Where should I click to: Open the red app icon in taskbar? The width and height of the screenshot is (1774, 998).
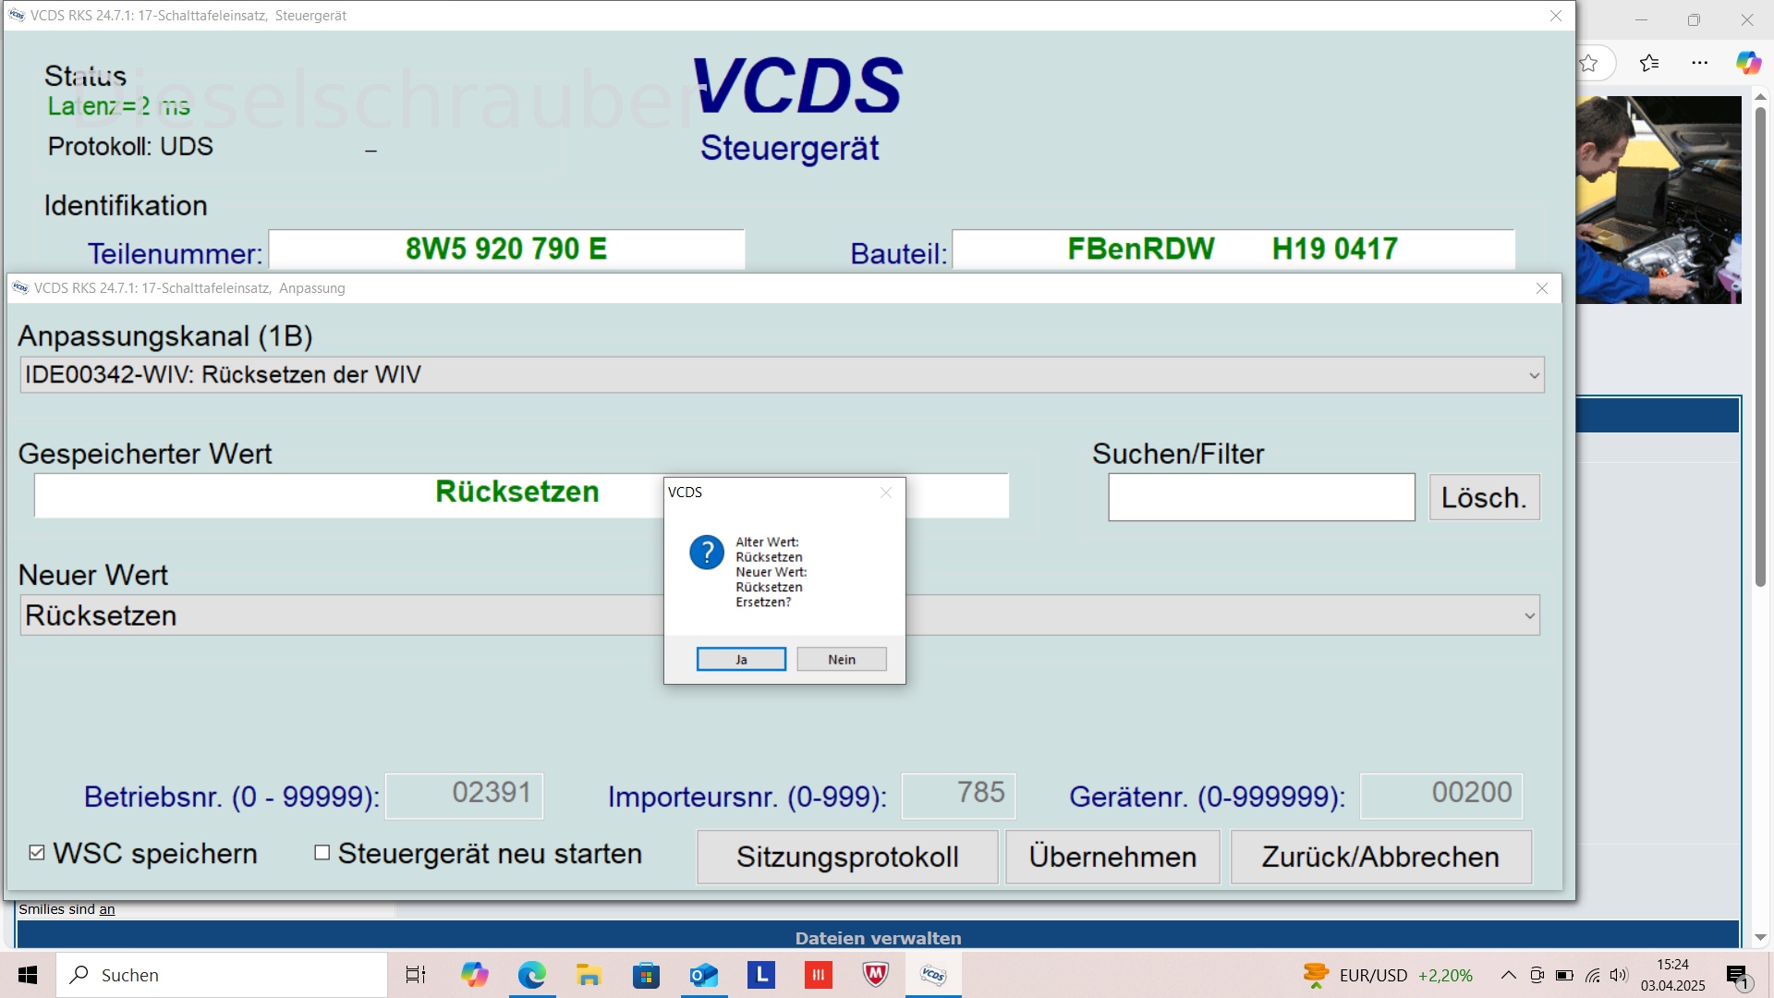coord(819,975)
